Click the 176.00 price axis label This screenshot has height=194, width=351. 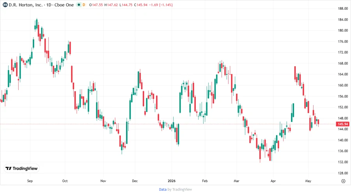click(x=343, y=42)
